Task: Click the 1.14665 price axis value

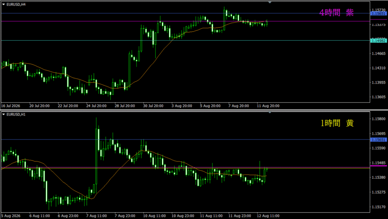Action: (379, 54)
